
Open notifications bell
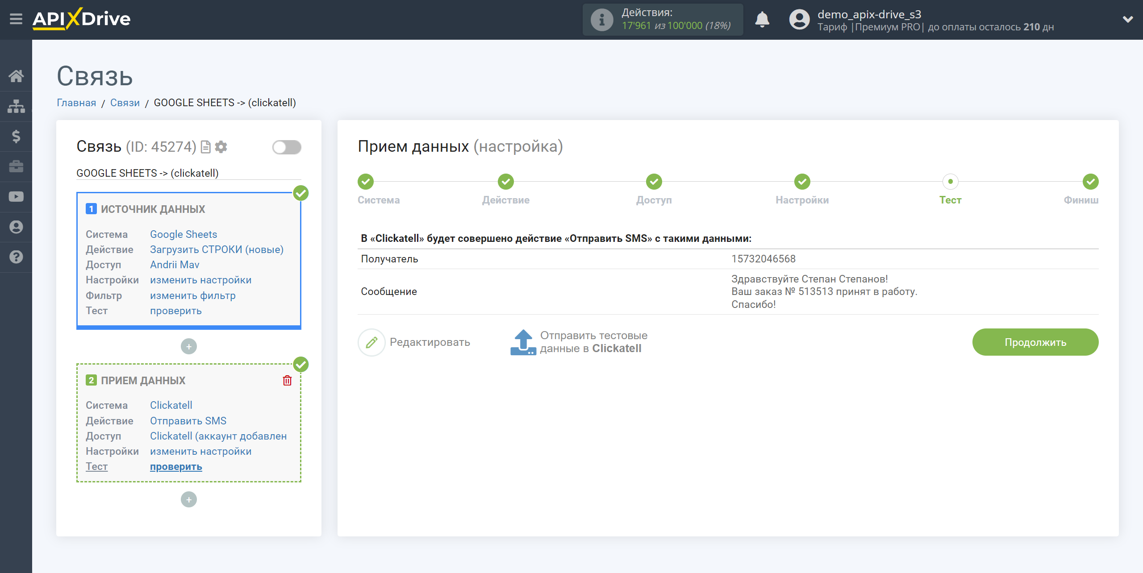[762, 20]
